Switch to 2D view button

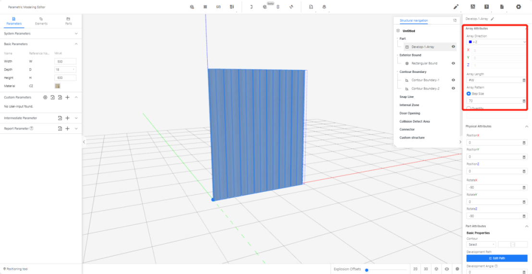(415, 269)
